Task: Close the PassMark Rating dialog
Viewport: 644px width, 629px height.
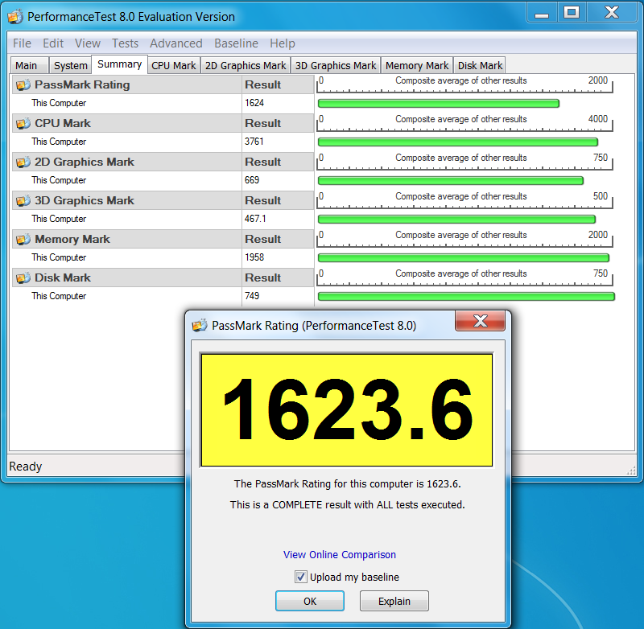Action: coord(480,321)
